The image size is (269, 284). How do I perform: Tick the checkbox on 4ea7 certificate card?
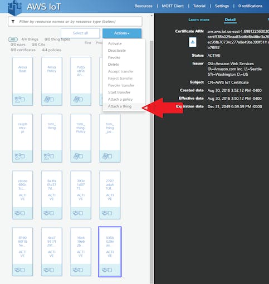(x=52, y=270)
